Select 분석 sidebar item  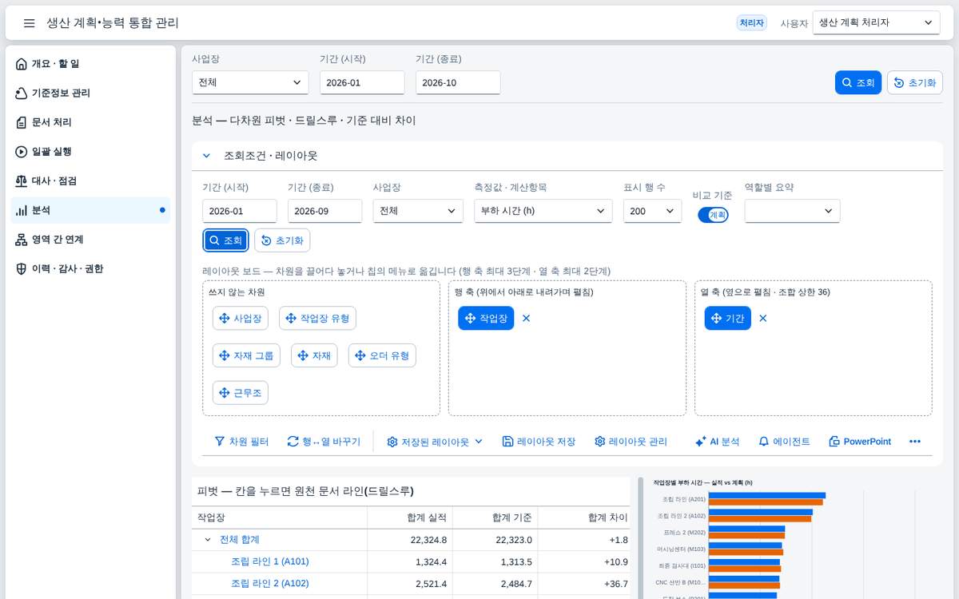(90, 210)
